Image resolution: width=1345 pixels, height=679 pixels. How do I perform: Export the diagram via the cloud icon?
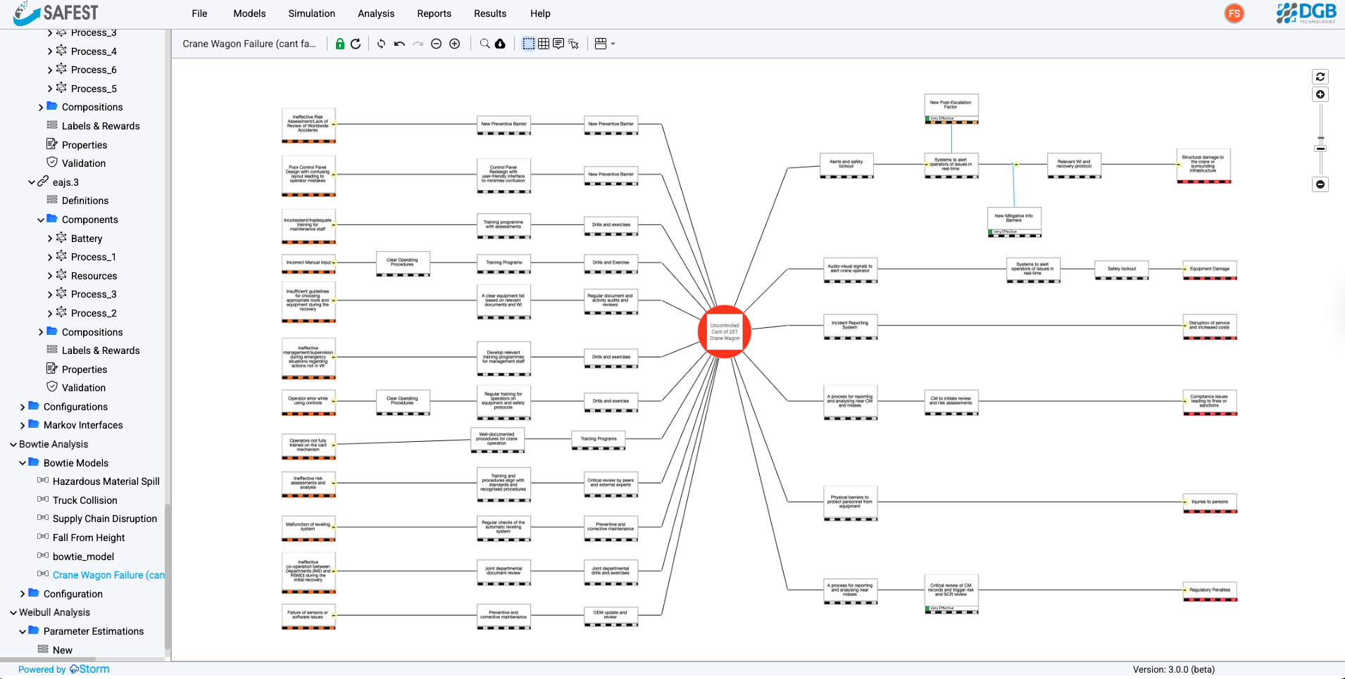coord(499,44)
